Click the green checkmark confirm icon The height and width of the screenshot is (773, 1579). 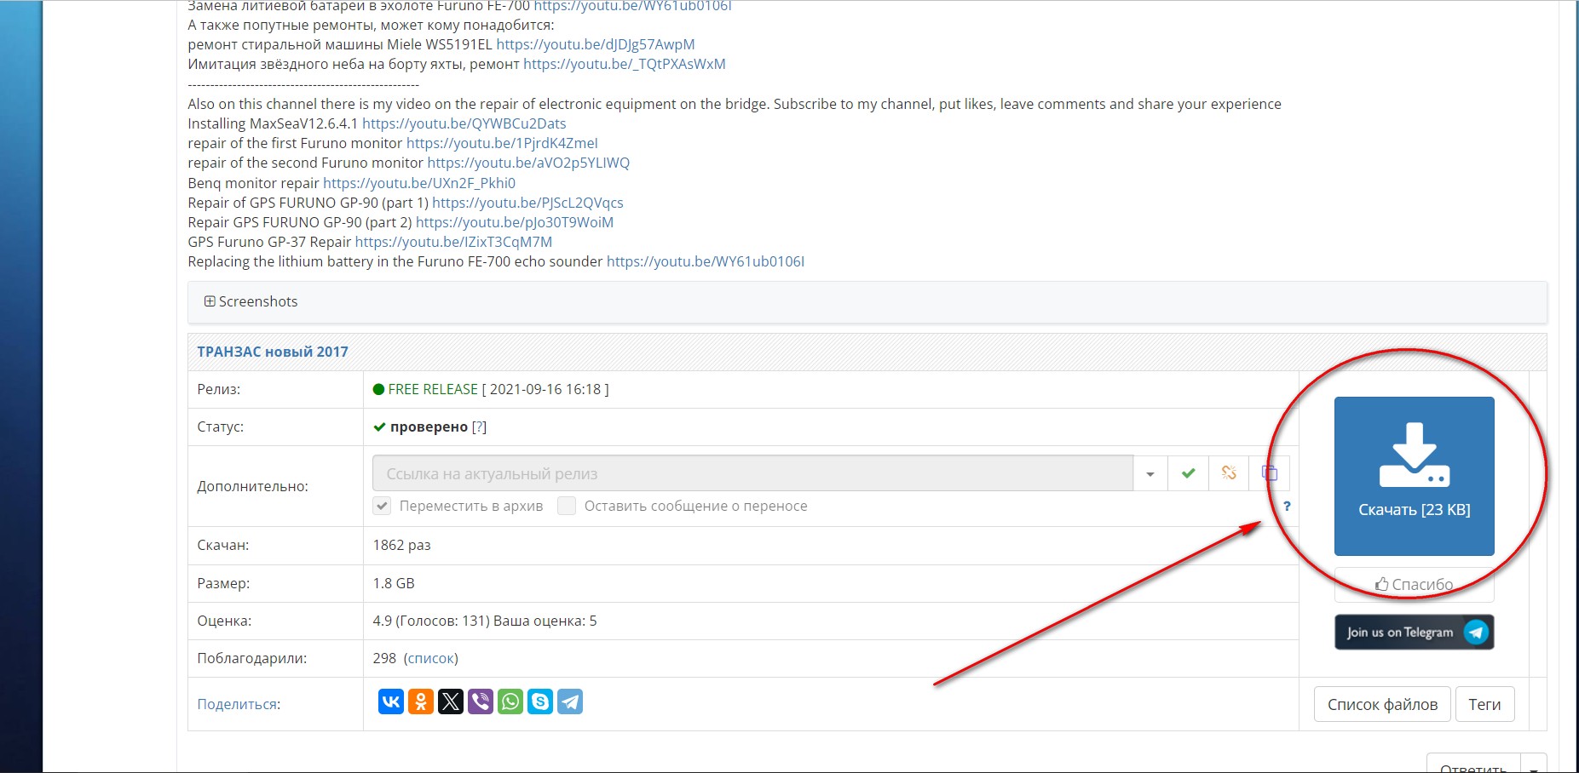tap(1188, 473)
